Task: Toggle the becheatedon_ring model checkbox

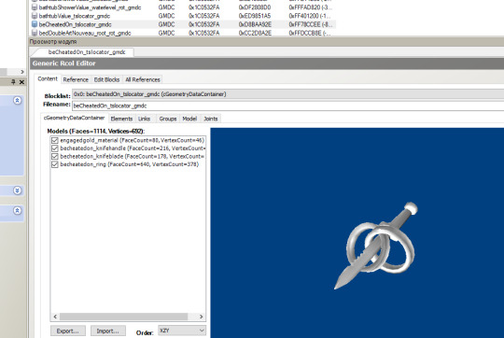Action: click(x=55, y=164)
